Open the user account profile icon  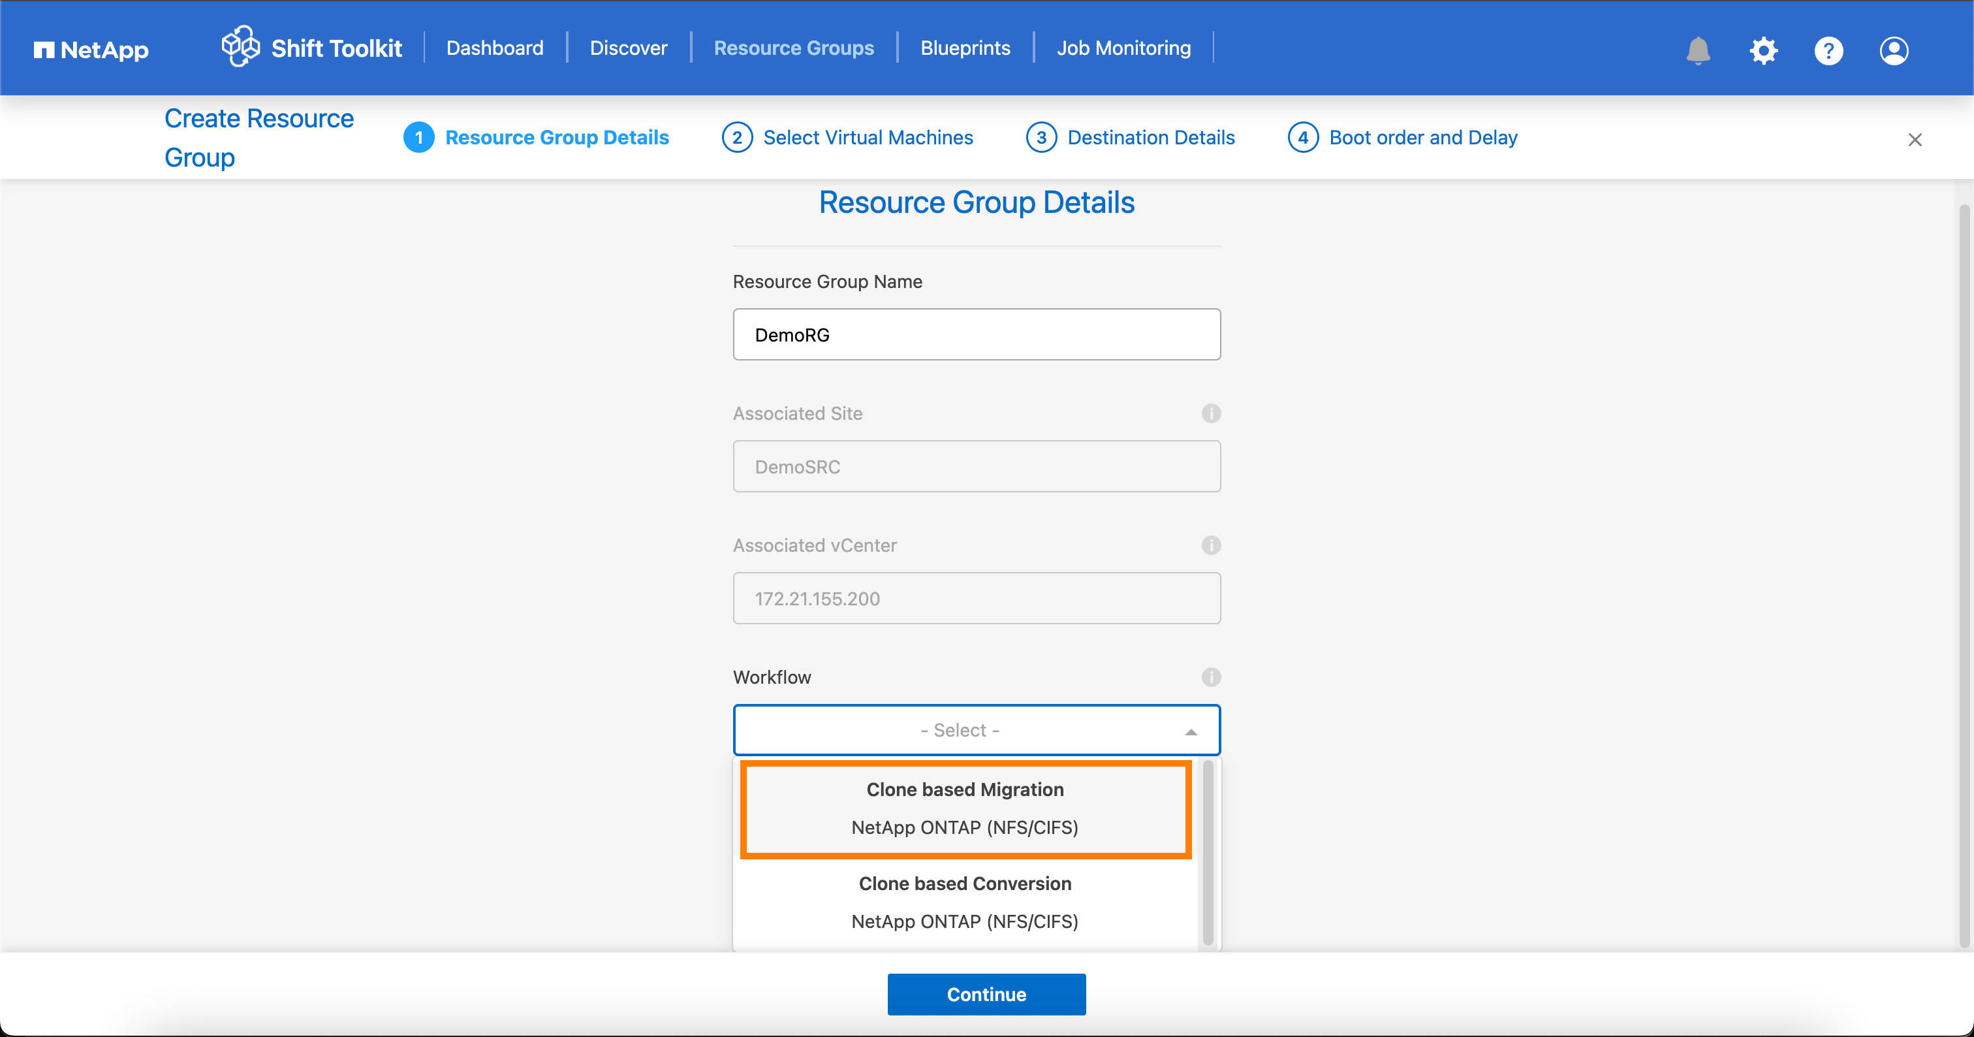(x=1894, y=50)
